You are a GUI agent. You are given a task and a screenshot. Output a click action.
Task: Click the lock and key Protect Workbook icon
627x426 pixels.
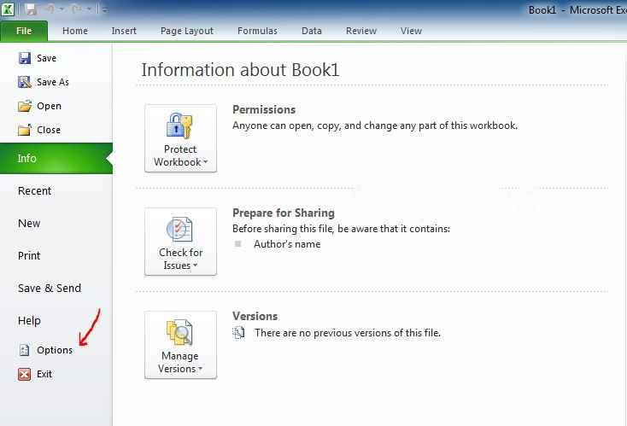(179, 125)
